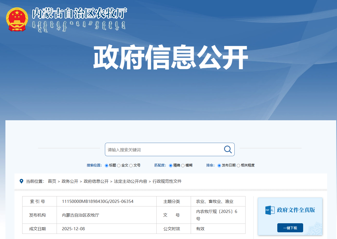The width and height of the screenshot is (337, 239).
Task: Click the PDF document icon
Action: click(x=270, y=210)
